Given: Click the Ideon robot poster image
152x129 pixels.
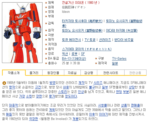Looking at the screenshot, I should pos(22,33).
